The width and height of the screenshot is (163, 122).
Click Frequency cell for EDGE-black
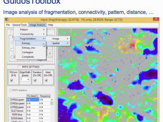tap(45, 118)
